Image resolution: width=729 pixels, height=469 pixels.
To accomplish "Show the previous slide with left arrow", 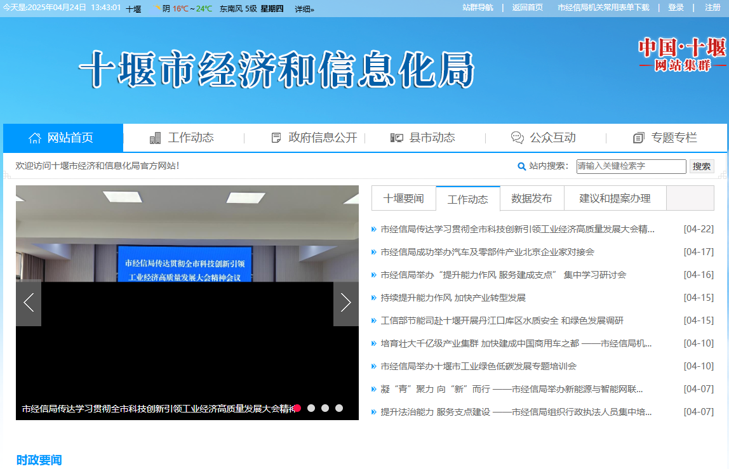I will (x=29, y=303).
